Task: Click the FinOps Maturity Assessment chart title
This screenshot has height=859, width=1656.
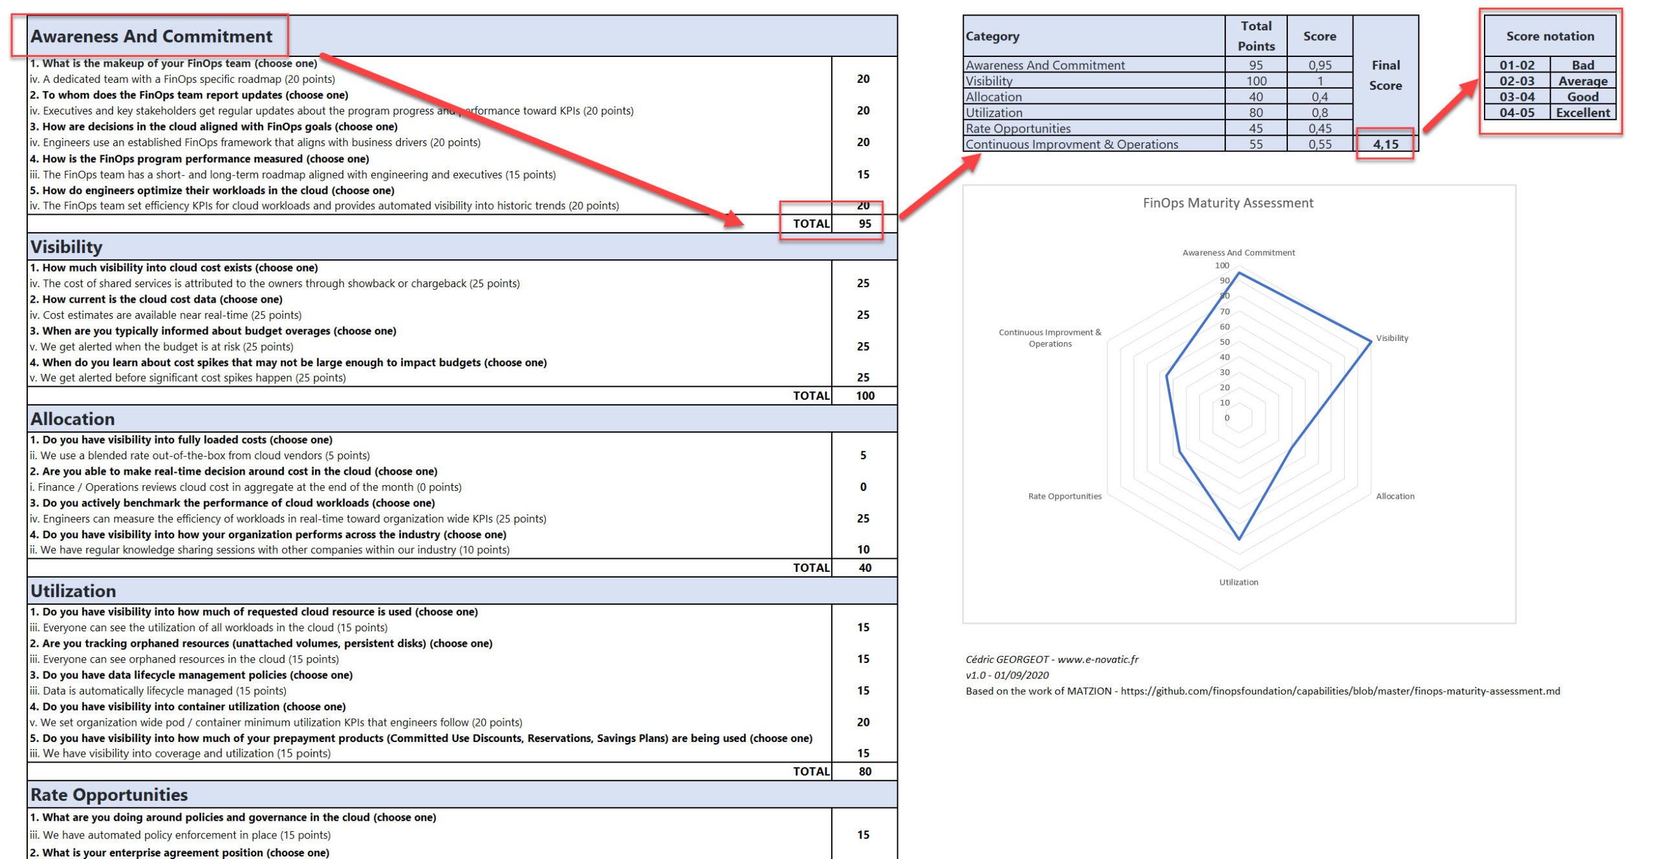Action: point(1228,203)
